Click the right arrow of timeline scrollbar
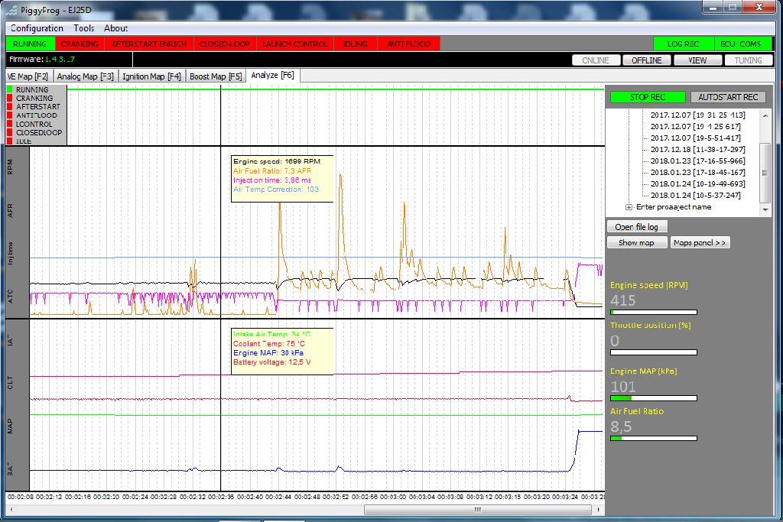The width and height of the screenshot is (783, 522). click(x=599, y=510)
